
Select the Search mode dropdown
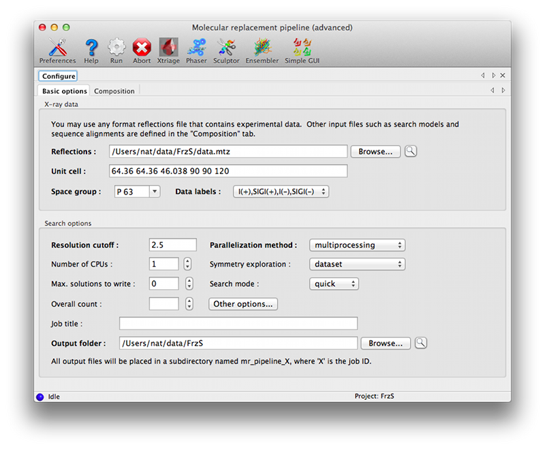coord(334,284)
